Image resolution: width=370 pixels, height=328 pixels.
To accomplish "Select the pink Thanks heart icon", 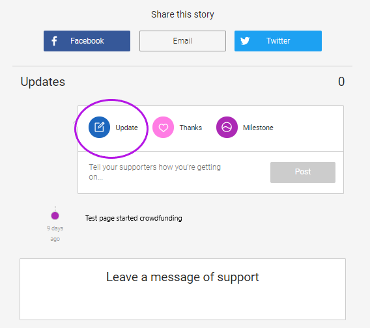I will [163, 128].
